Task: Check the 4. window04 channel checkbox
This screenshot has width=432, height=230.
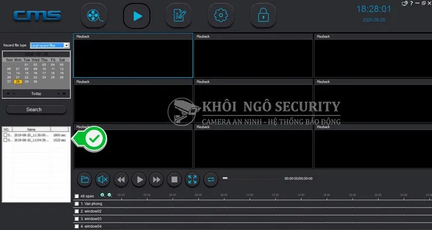Action: click(x=77, y=227)
